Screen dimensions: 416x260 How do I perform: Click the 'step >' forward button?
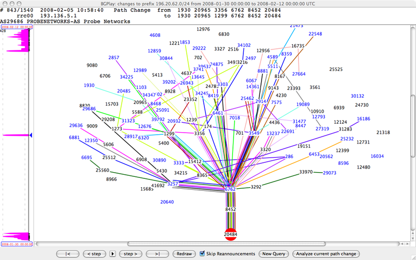tap(130, 254)
